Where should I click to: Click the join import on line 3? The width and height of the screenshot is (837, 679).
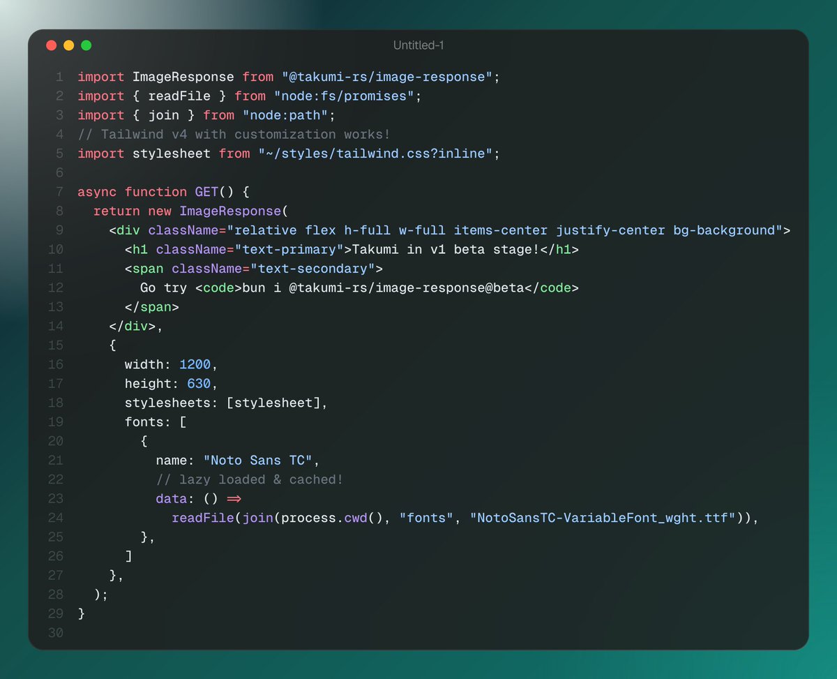(163, 115)
